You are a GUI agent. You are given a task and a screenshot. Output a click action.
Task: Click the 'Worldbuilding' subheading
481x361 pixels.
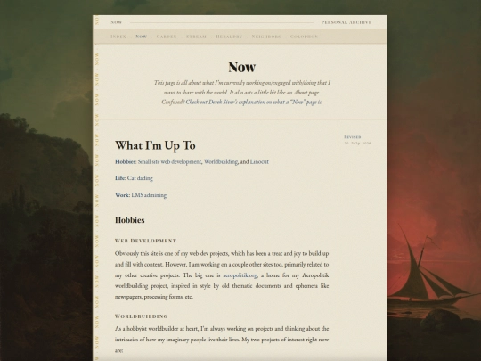142,316
